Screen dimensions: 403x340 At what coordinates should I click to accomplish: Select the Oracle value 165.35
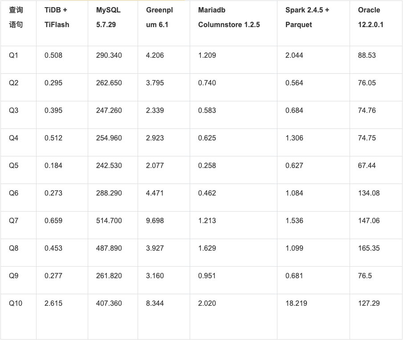tap(369, 248)
